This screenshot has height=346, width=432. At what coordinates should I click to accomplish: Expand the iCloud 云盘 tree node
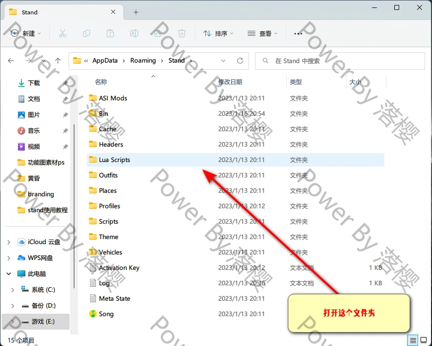[9, 242]
